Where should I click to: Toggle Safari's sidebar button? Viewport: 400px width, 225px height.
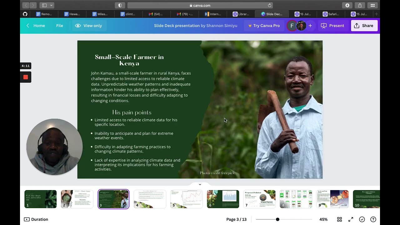(x=44, y=5)
